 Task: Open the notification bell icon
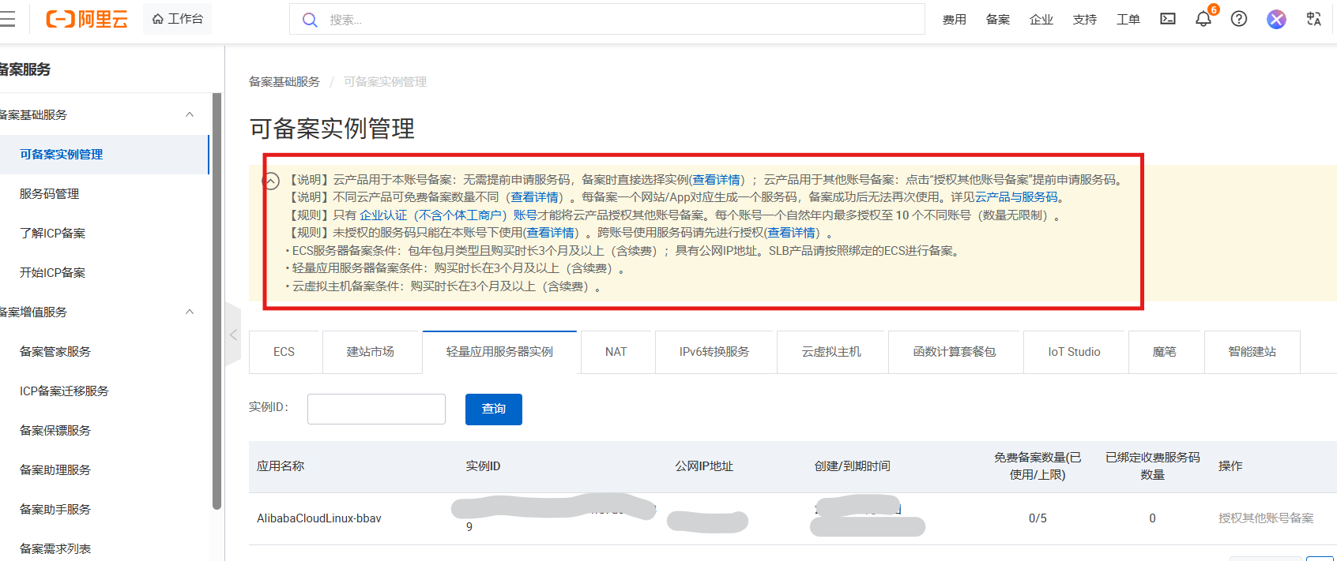click(1203, 19)
